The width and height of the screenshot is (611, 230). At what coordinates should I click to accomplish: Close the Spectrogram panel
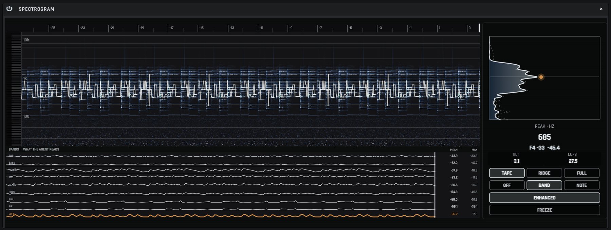601,9
